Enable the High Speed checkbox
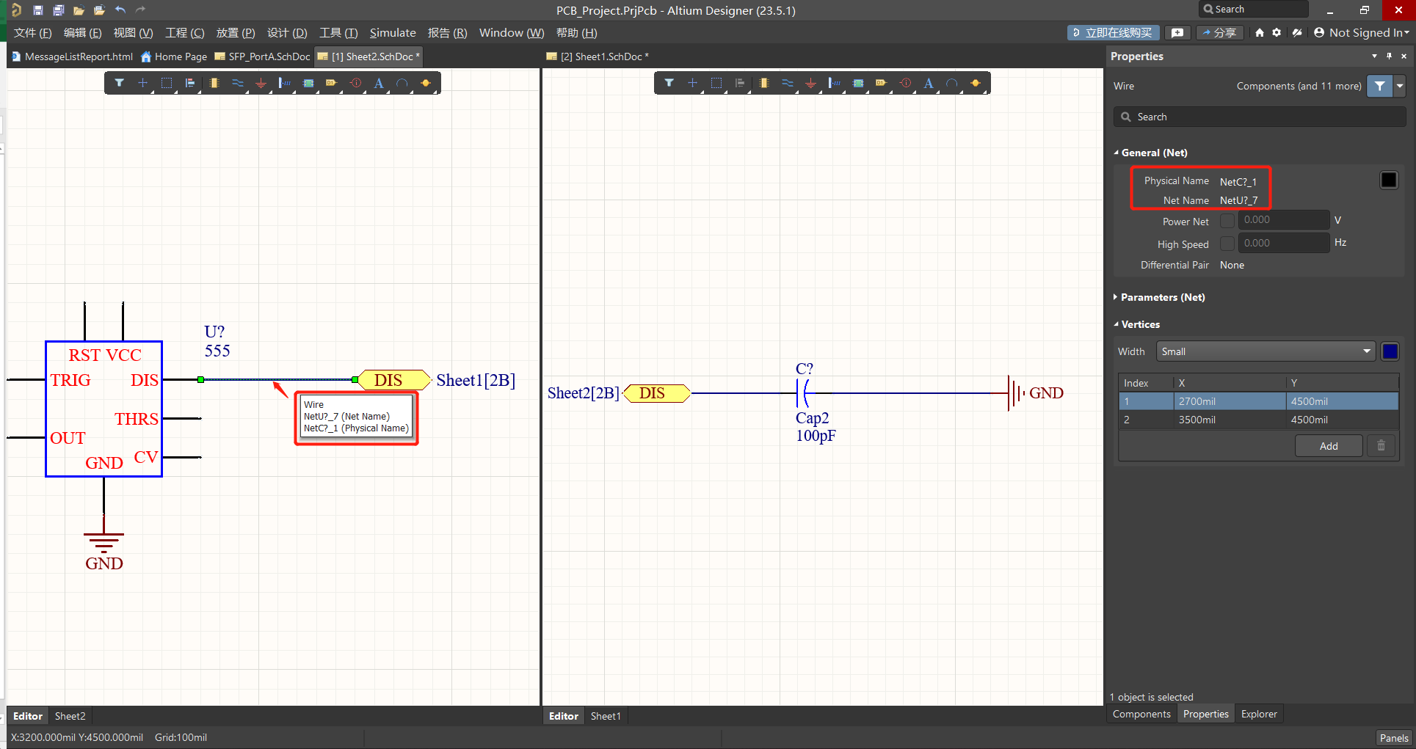Viewport: 1416px width, 749px height. [1227, 244]
